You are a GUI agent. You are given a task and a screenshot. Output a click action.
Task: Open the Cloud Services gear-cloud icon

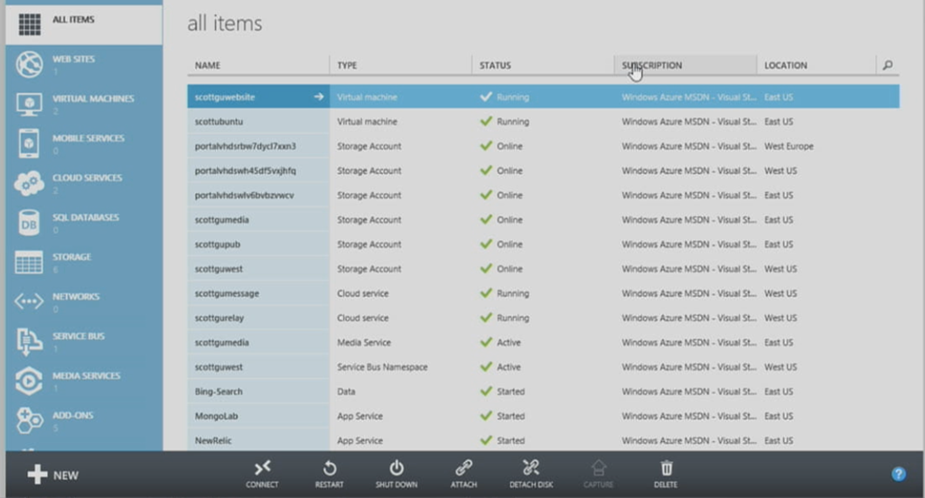29,183
